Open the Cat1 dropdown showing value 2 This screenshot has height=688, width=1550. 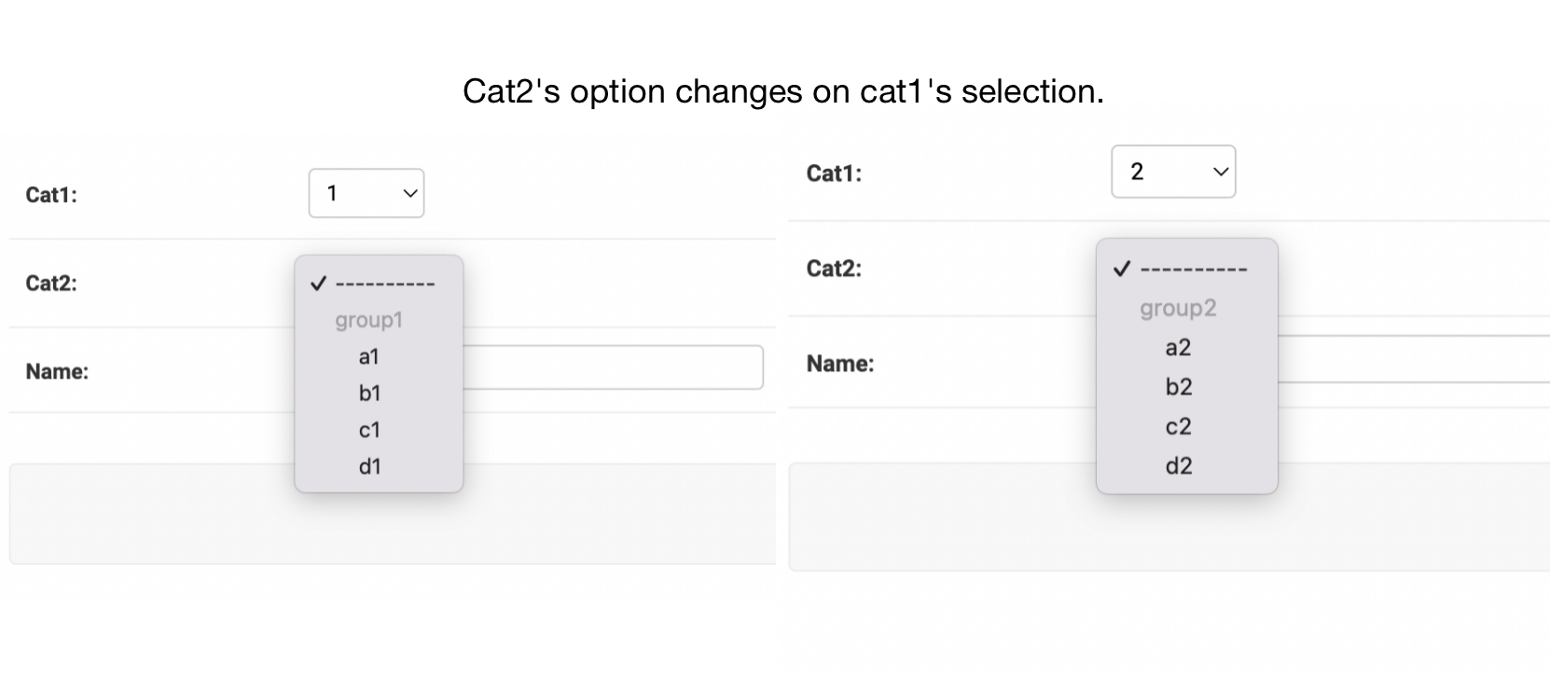coord(1172,172)
